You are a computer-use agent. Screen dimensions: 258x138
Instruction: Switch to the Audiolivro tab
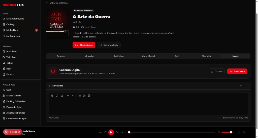pos(119,56)
